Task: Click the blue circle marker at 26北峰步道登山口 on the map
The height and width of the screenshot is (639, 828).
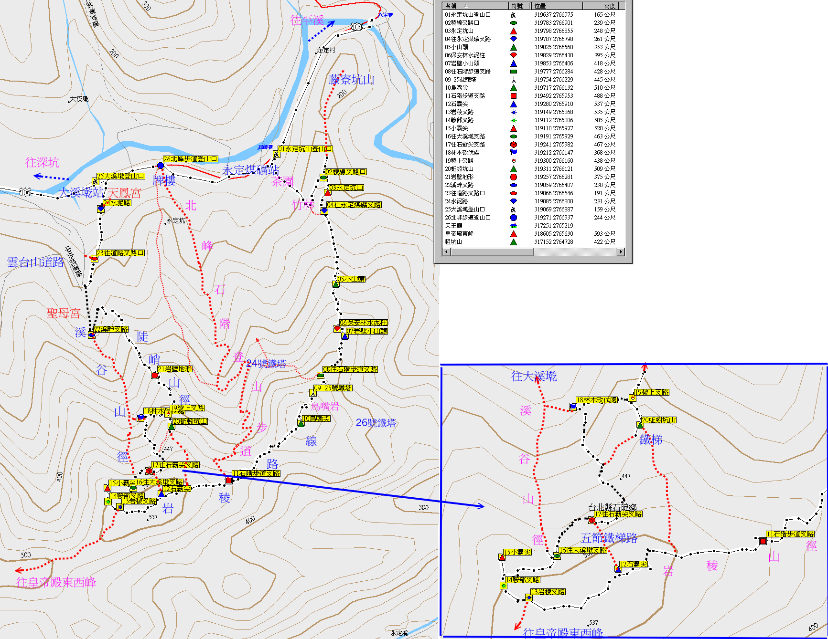Action: pos(161,166)
